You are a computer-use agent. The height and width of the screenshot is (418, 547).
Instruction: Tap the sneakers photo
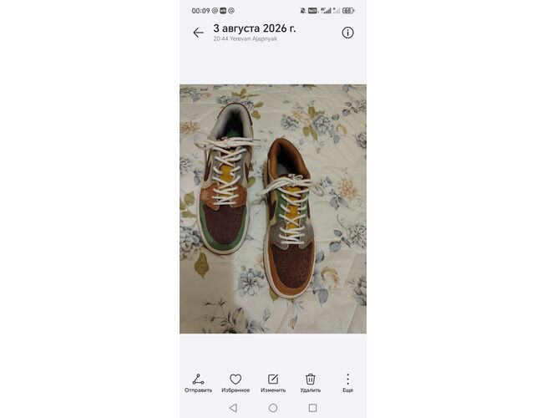point(273,209)
